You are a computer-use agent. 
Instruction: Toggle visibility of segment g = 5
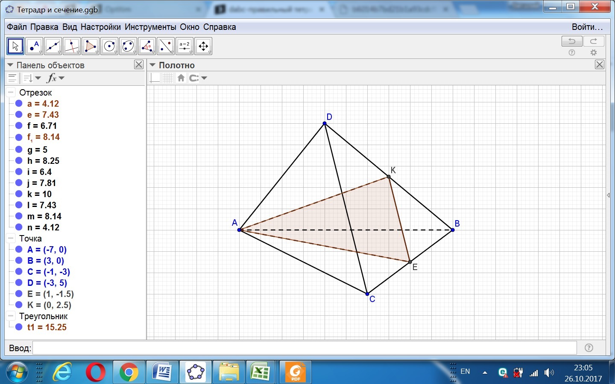pos(19,150)
